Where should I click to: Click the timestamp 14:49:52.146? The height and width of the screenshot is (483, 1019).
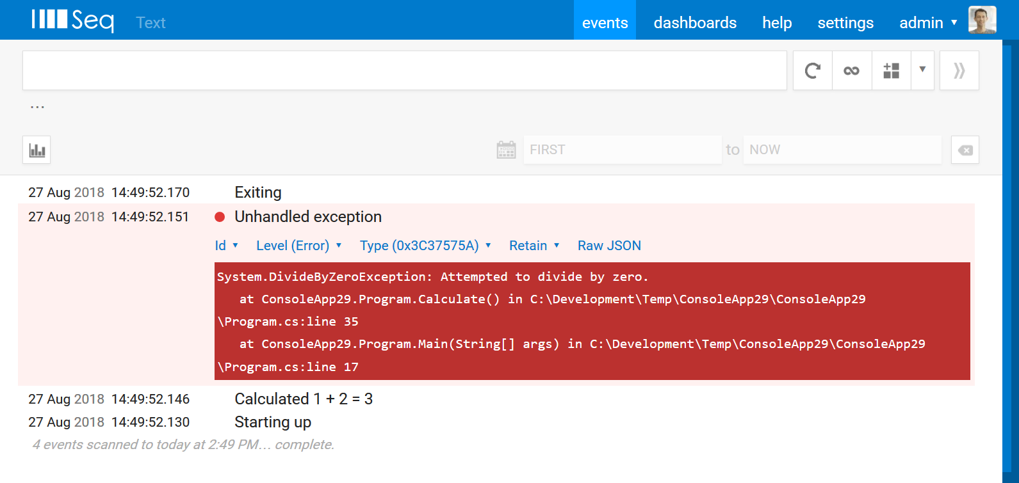click(151, 399)
